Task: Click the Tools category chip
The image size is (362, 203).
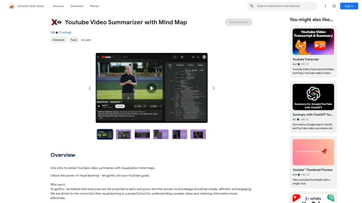Action: [74, 40]
